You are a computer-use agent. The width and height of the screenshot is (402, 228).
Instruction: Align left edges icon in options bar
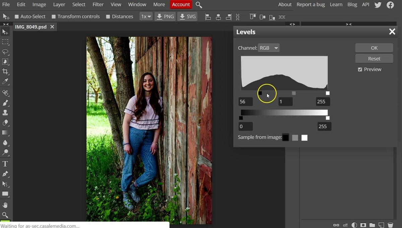[x=208, y=17]
